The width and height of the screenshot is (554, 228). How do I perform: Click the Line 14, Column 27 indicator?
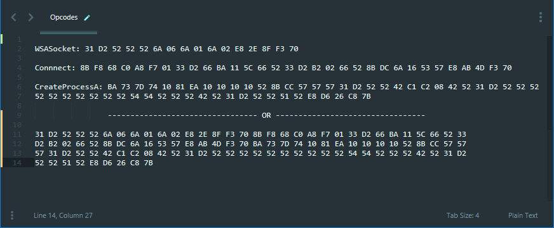(x=64, y=215)
